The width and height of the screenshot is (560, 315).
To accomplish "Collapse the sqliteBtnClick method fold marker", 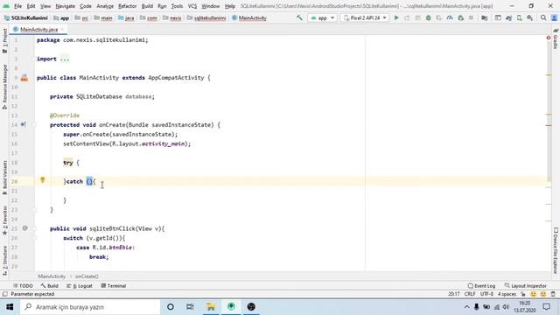I will 35,228.
